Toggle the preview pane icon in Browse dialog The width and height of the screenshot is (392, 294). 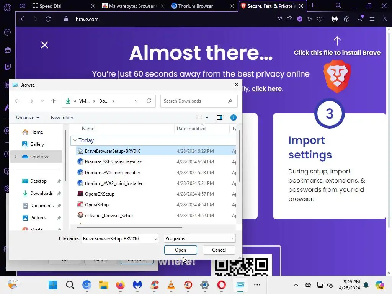[x=219, y=118]
